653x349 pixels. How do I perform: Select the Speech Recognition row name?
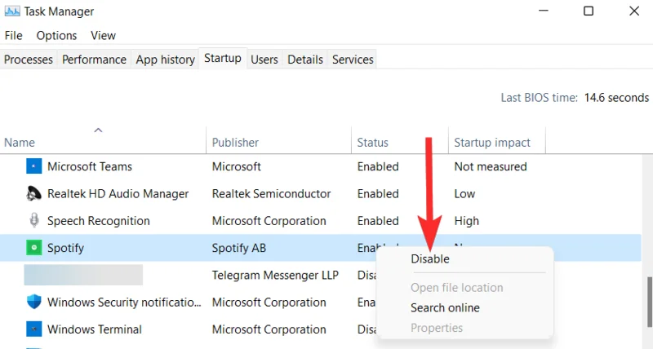[x=99, y=221]
